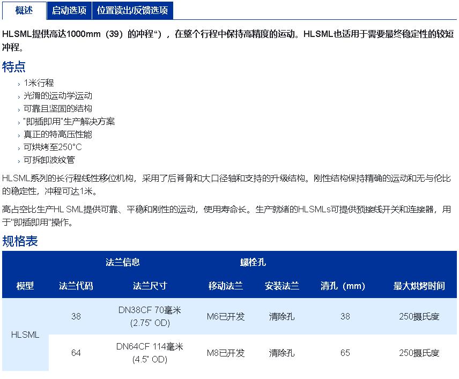Click the 法兰代码 column header
This screenshot has width=459, height=379.
tap(76, 286)
